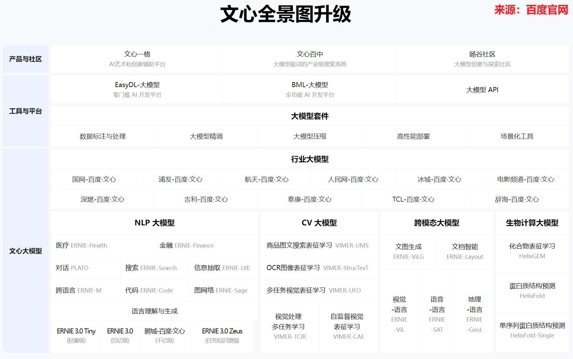Screen dimensions: 573x359
Task: Choose the 数据标注与处理 toolkit item
Action: tap(103, 136)
